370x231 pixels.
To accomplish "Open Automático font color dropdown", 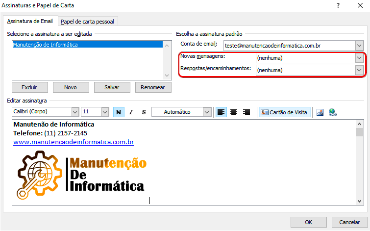I will [x=207, y=112].
